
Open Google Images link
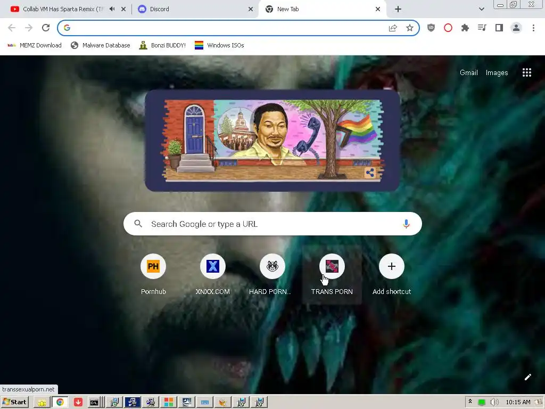pyautogui.click(x=497, y=72)
